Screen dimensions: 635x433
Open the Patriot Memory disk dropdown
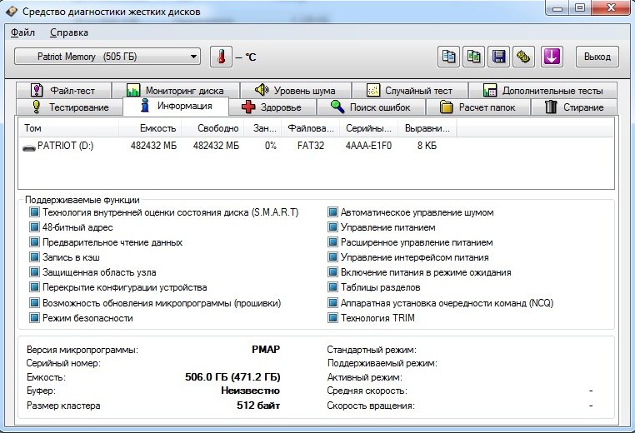[x=107, y=57]
